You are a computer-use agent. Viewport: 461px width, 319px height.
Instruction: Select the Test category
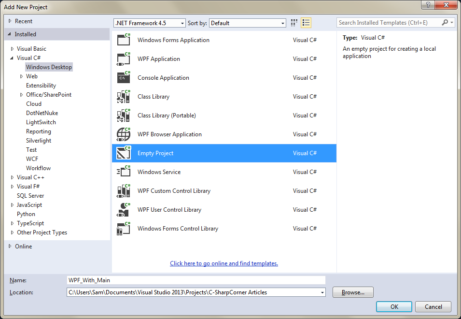[x=31, y=150]
